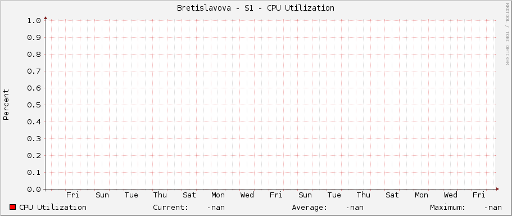Click the Wed label following the first Mon

pyautogui.click(x=247, y=195)
